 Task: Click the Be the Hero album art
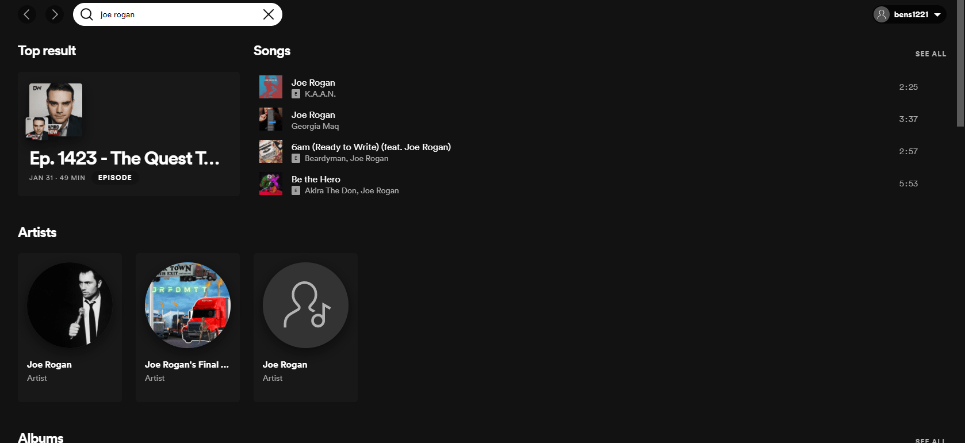click(271, 184)
